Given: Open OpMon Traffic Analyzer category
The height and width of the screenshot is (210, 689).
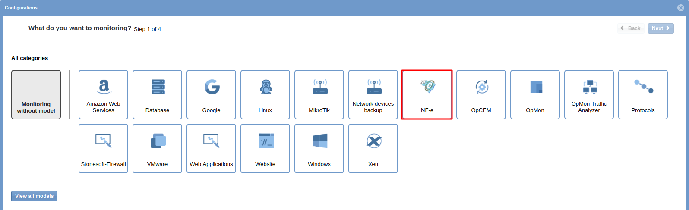Looking at the screenshot, I should coord(589,94).
